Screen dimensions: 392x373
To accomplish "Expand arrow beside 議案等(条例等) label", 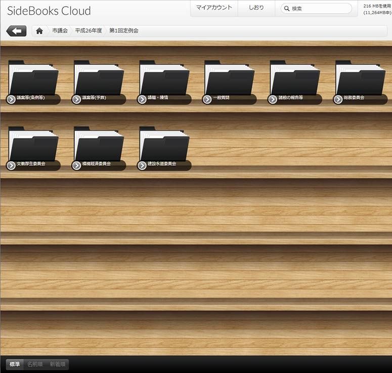I will point(12,99).
